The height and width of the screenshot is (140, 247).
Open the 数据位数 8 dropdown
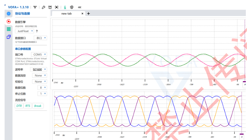pos(42,88)
